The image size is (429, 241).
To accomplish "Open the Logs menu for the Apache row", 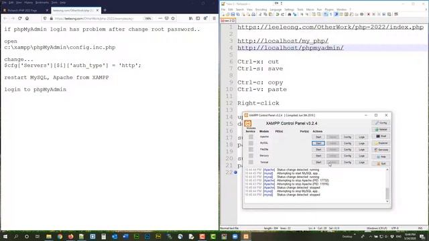I will 362,137.
